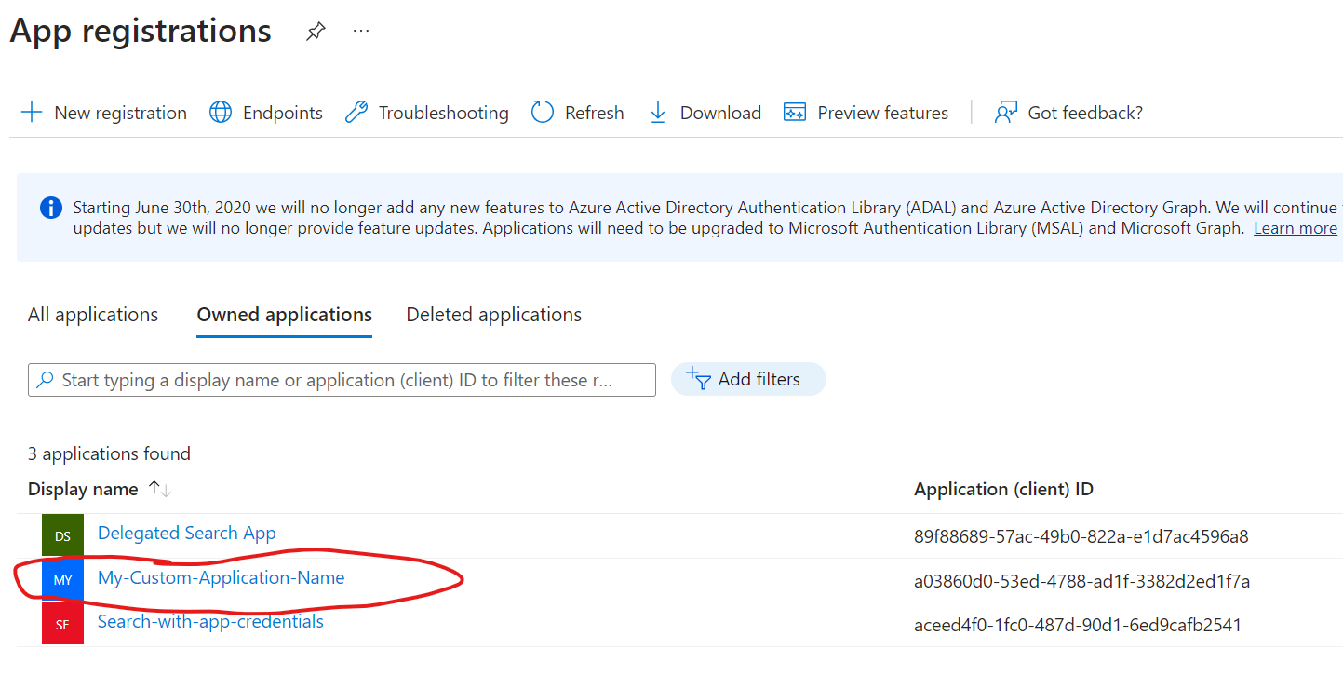The image size is (1343, 676).
Task: Download the app registrations list
Action: 705,112
